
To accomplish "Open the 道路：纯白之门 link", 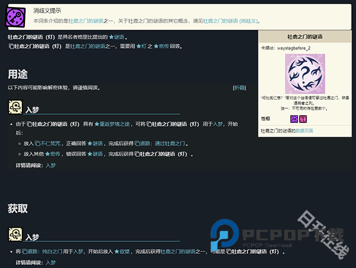I will 42,251.
